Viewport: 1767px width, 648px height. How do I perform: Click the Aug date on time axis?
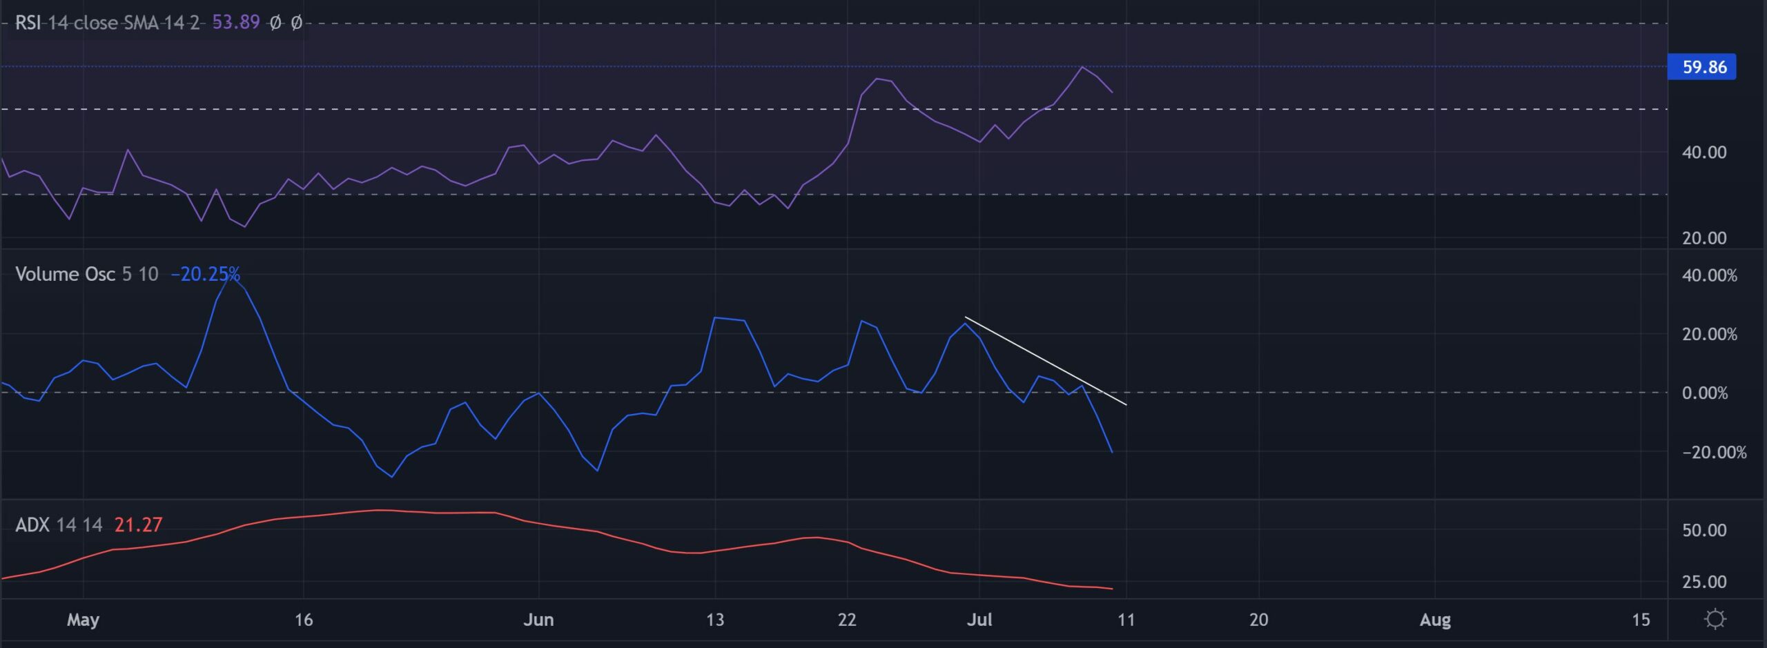click(x=1435, y=620)
